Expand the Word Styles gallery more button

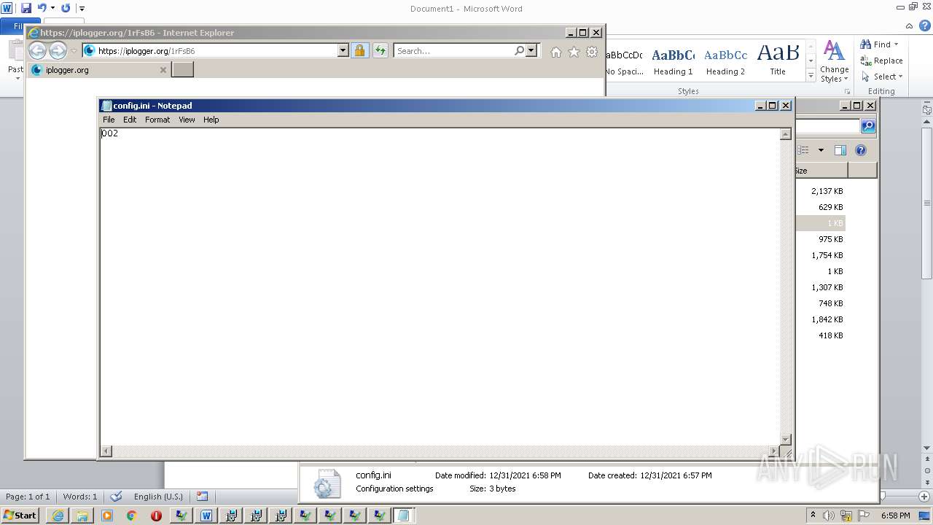coord(811,75)
